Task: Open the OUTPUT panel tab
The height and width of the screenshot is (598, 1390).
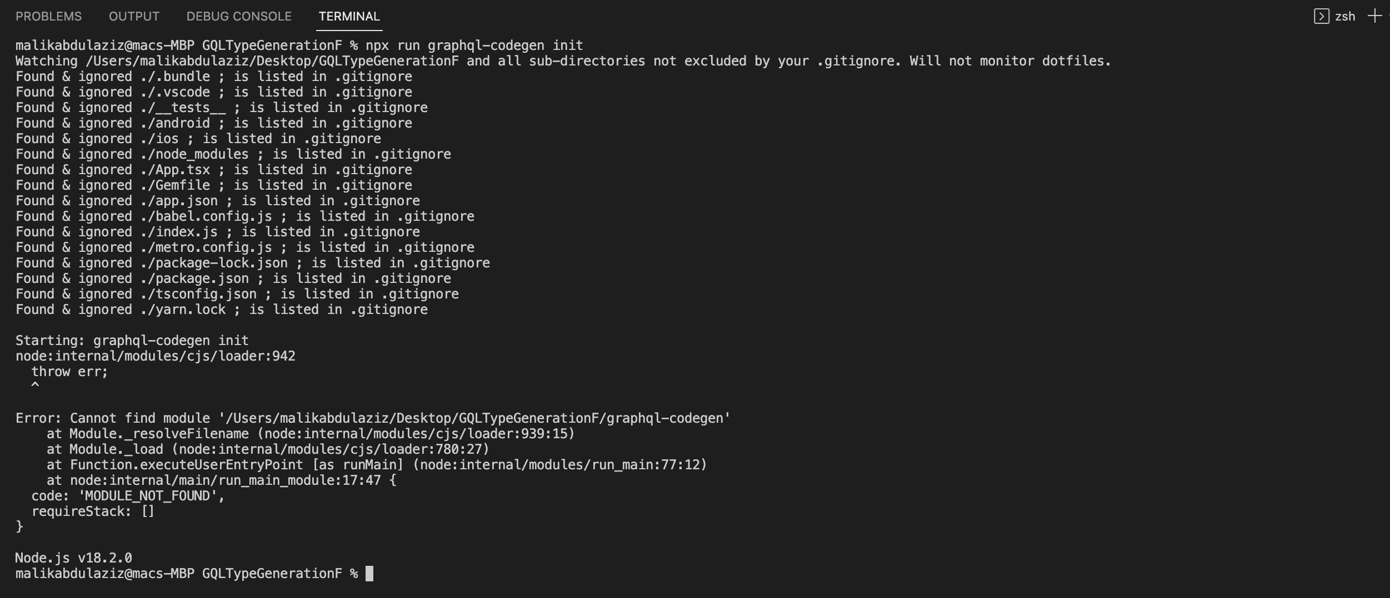Action: tap(134, 16)
